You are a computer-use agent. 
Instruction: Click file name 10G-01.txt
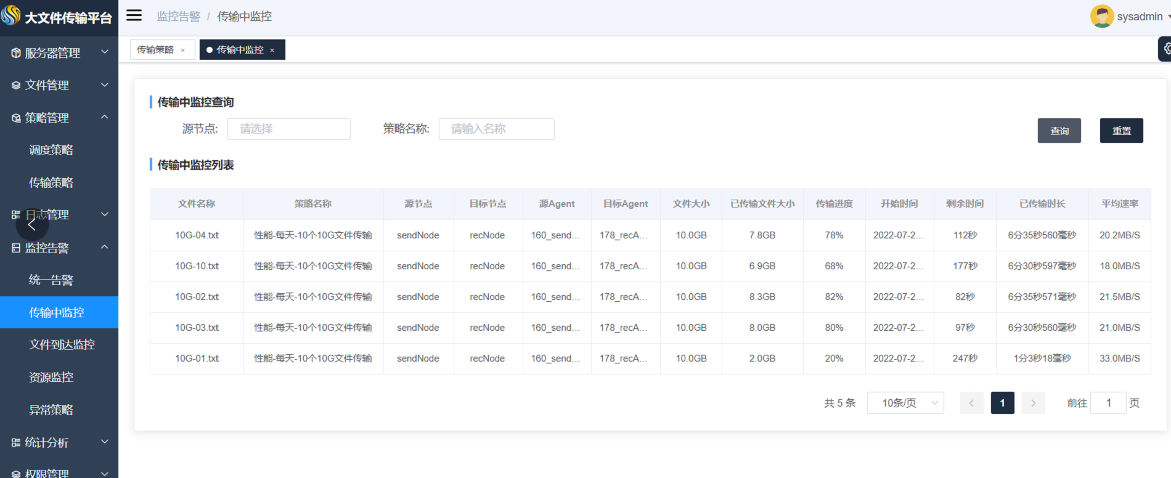[197, 358]
